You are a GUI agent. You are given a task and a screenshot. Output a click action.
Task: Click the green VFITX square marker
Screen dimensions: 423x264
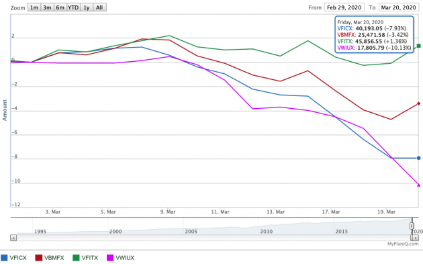tap(419, 46)
